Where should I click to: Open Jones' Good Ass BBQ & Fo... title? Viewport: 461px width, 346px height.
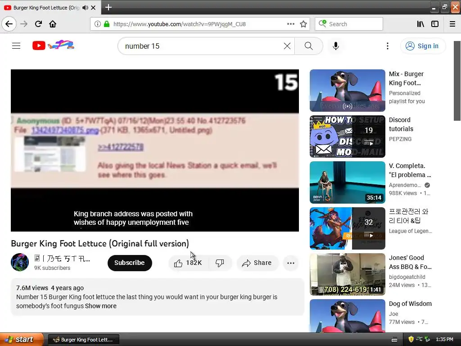[410, 262]
